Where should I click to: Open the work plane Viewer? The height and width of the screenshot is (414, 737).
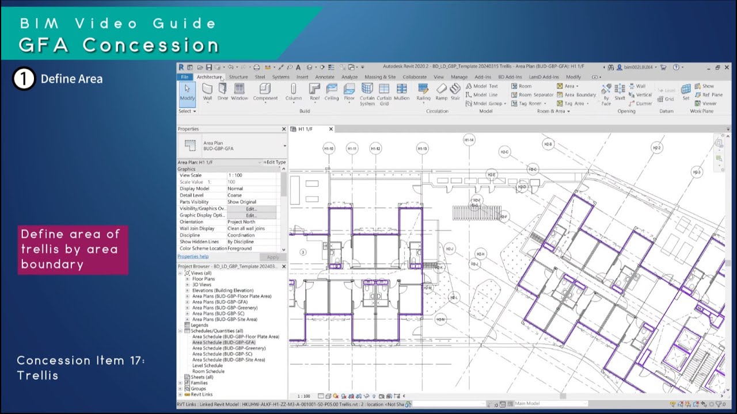point(705,103)
